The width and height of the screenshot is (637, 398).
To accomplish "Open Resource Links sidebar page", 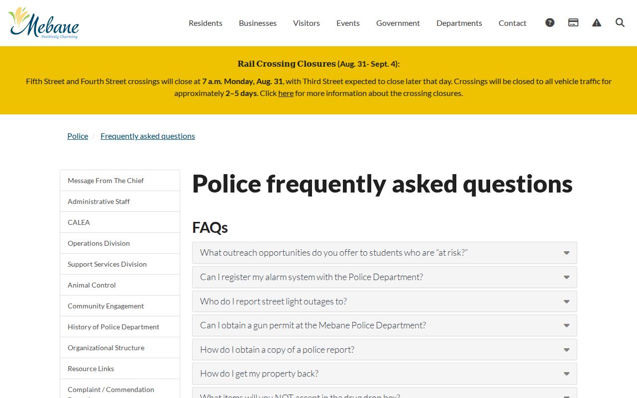I will [x=120, y=369].
